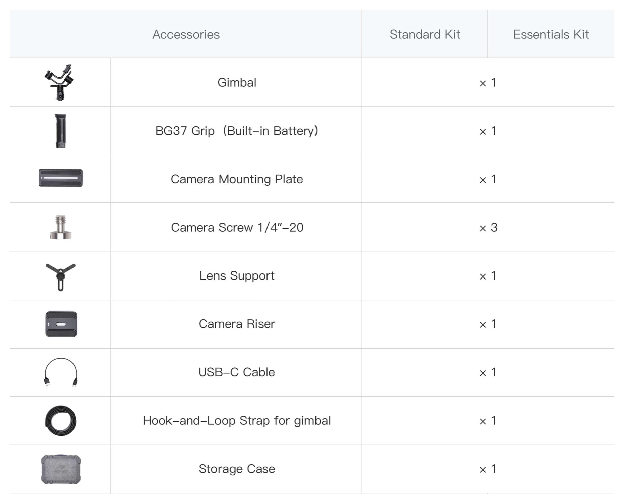Click the USB-C Cable image
Viewport: 631px width, 494px height.
(x=61, y=372)
